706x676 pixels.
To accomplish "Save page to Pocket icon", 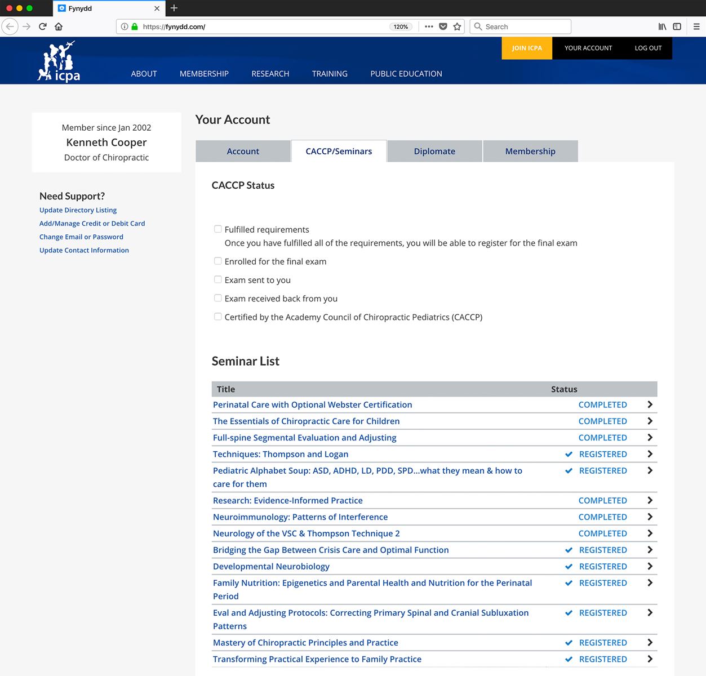I will pyautogui.click(x=443, y=26).
